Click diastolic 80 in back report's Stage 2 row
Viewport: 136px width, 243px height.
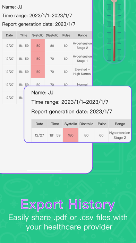(52, 46)
